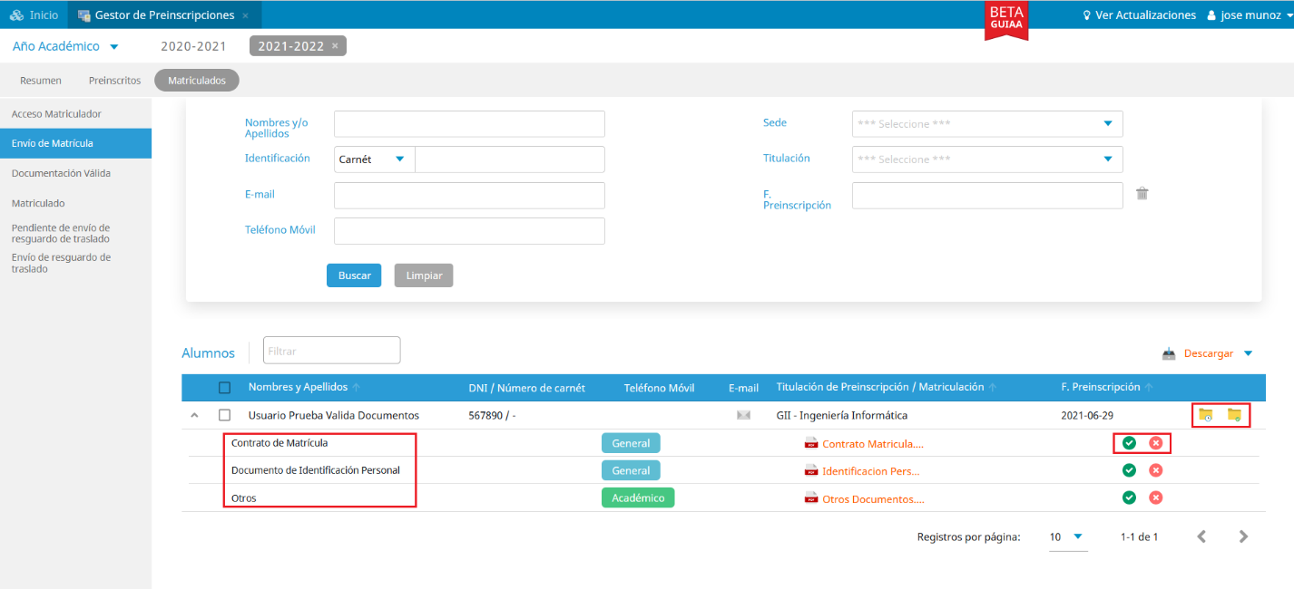Click the folder with clock icon
1294x589 pixels.
[1205, 415]
